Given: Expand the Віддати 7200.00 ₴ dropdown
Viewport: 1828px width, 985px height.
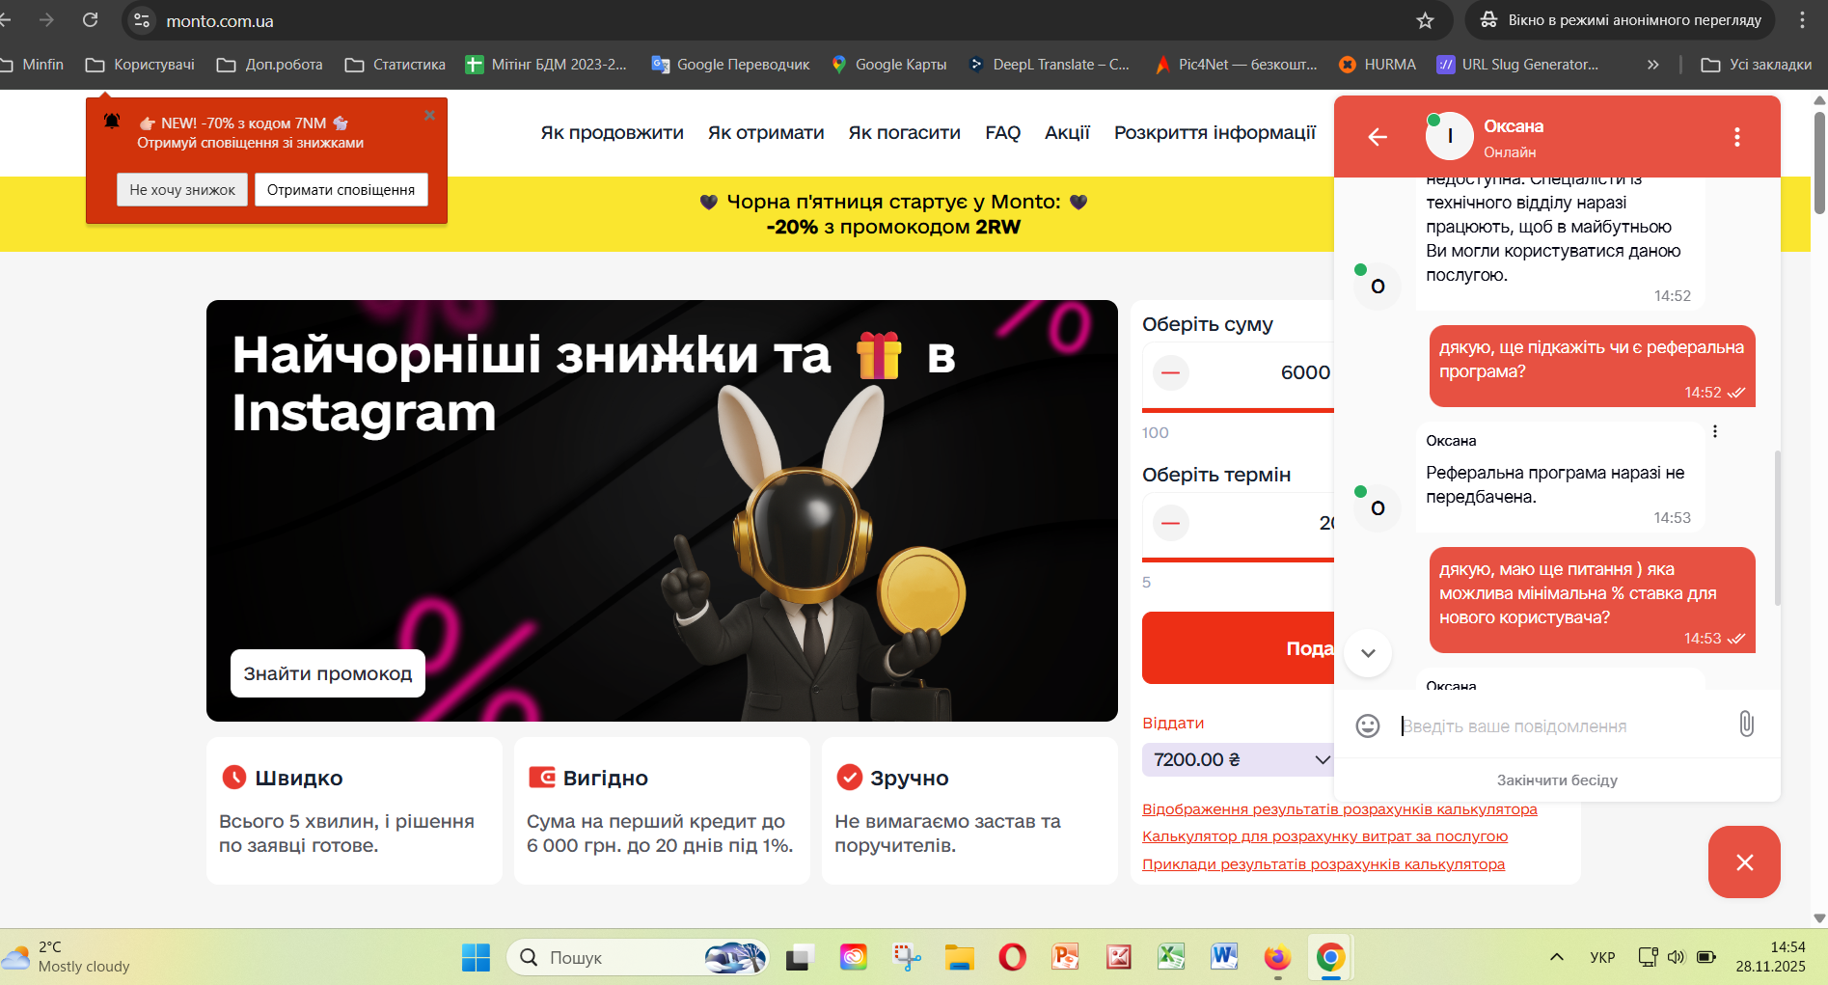Looking at the screenshot, I should point(1239,759).
